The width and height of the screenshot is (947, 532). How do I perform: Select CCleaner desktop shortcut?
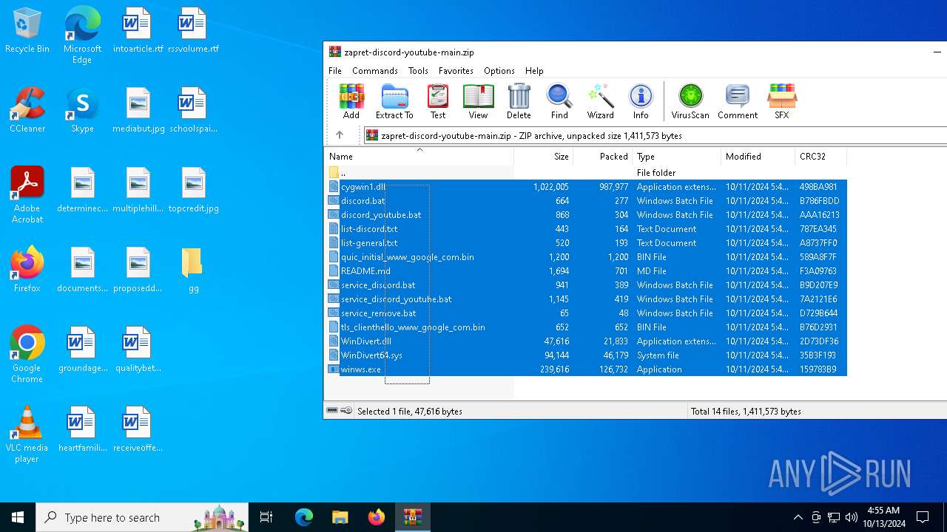(27, 110)
